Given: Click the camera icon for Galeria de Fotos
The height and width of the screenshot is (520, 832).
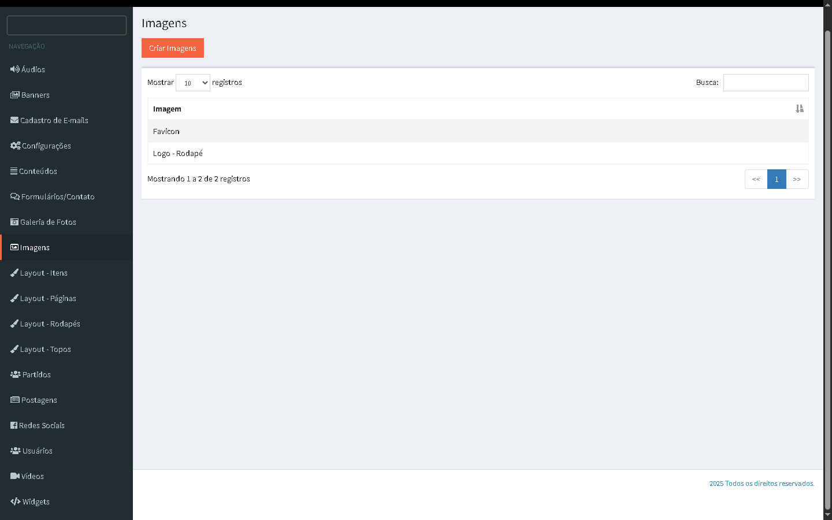Looking at the screenshot, I should click(14, 222).
